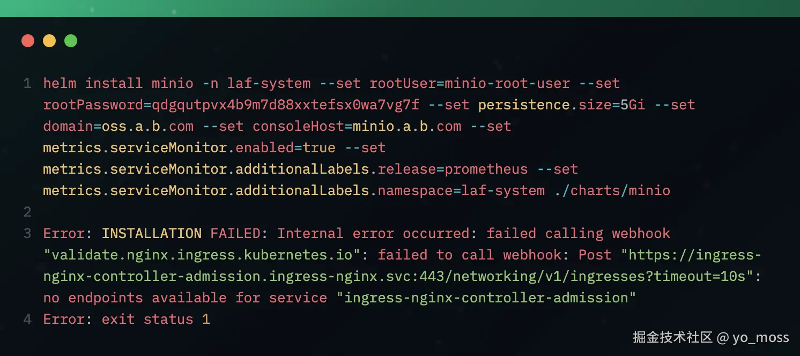This screenshot has height=356, width=800.
Task: Click 'persistence' keyword in command
Action: 524,105
